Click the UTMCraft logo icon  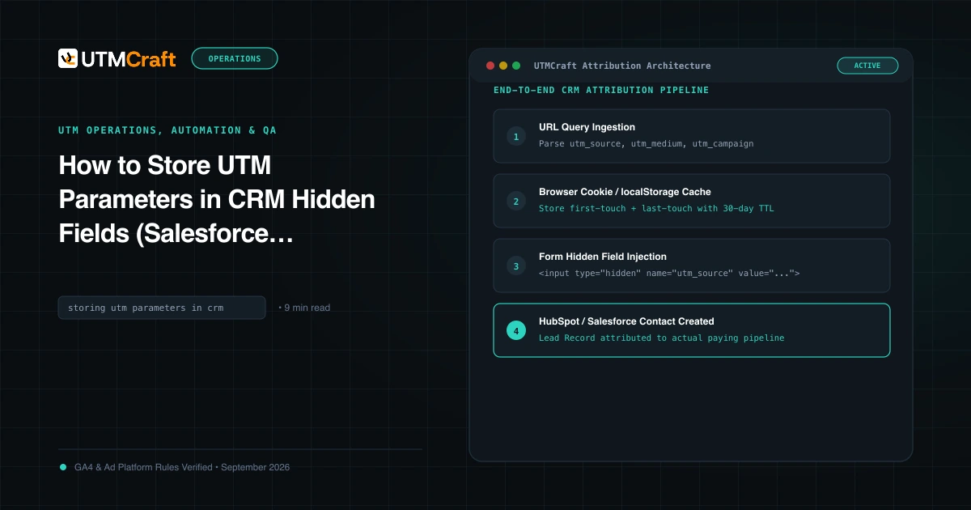point(68,58)
